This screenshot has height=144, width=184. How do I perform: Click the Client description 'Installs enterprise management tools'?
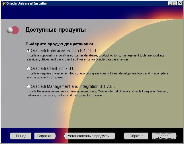(97, 75)
